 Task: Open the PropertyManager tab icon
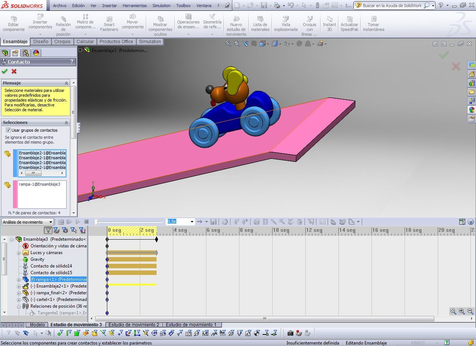(15, 53)
